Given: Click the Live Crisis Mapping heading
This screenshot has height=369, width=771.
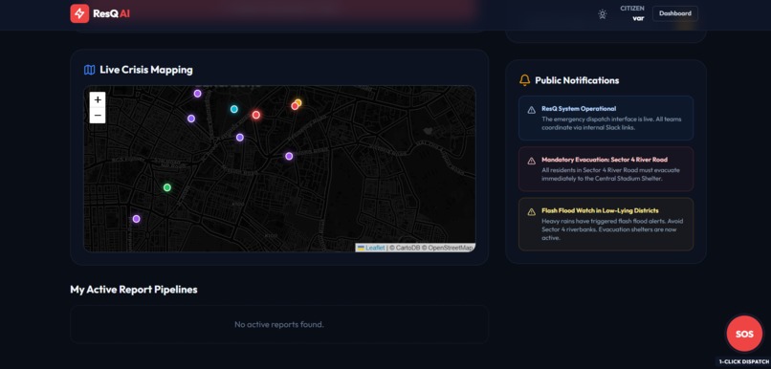Looking at the screenshot, I should pyautogui.click(x=146, y=70).
